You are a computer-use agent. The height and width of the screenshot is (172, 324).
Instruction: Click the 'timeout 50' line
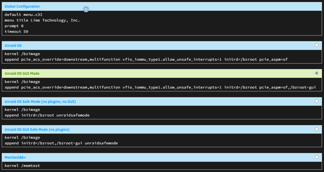[x=16, y=32]
